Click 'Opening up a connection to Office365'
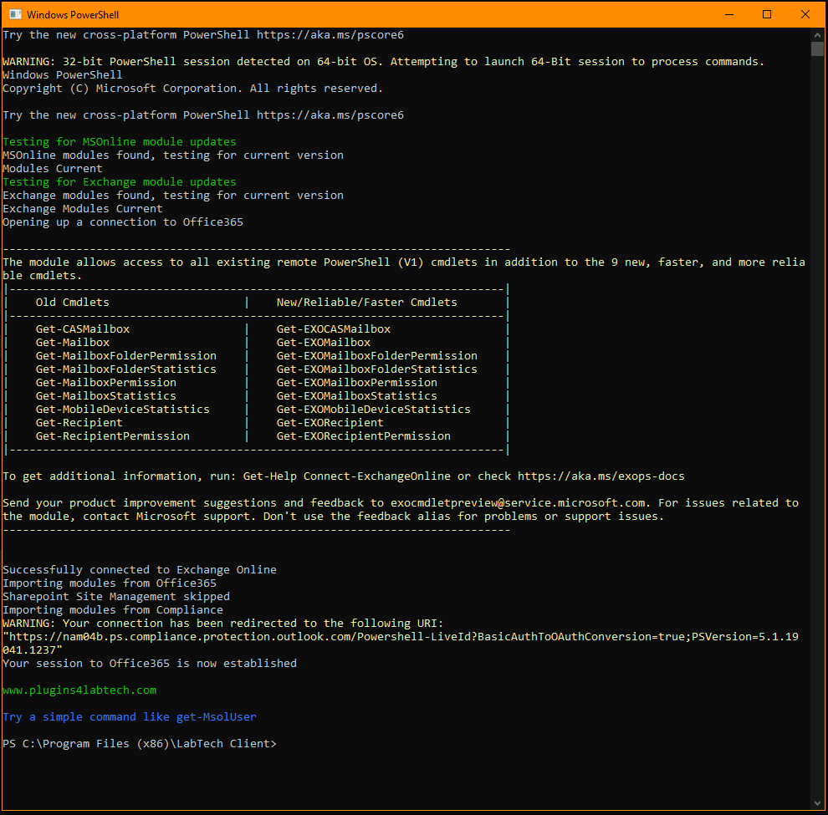 coord(123,222)
